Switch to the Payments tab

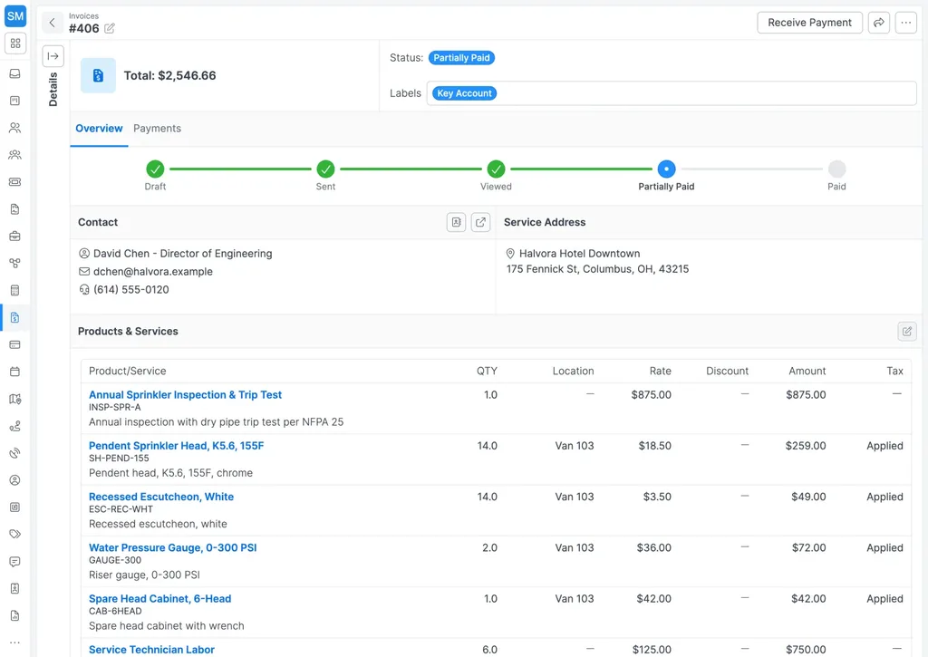tap(157, 129)
